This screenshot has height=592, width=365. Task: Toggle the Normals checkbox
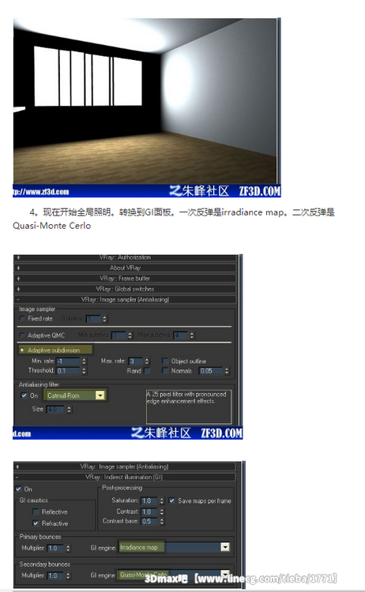(x=165, y=371)
